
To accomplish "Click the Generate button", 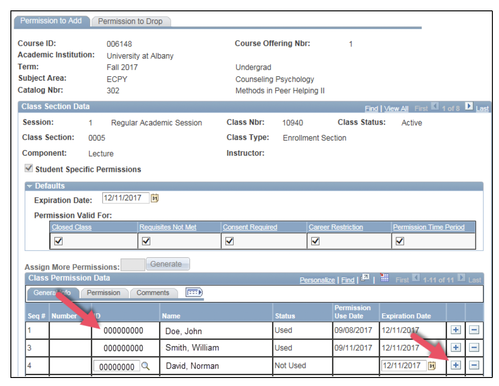I will click(x=167, y=264).
